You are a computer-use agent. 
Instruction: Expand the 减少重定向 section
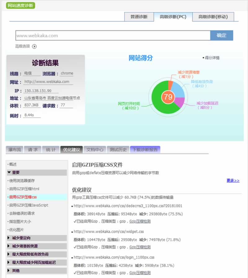37,238
